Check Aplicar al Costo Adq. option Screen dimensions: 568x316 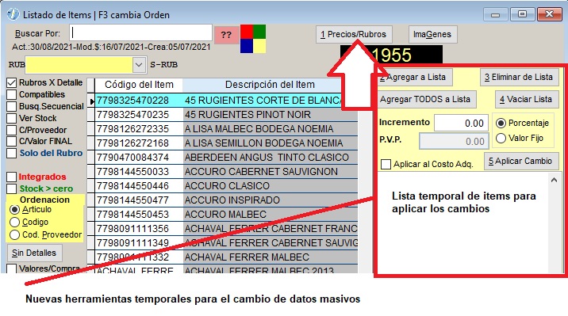386,165
